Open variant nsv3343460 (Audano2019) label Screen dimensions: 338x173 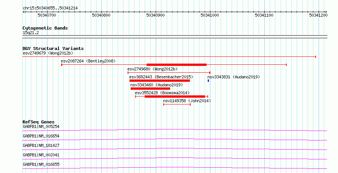click(x=156, y=85)
